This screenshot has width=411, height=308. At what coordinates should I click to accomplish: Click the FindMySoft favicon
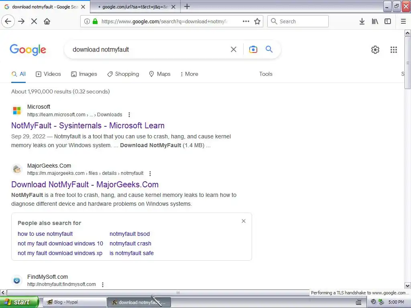(17, 280)
